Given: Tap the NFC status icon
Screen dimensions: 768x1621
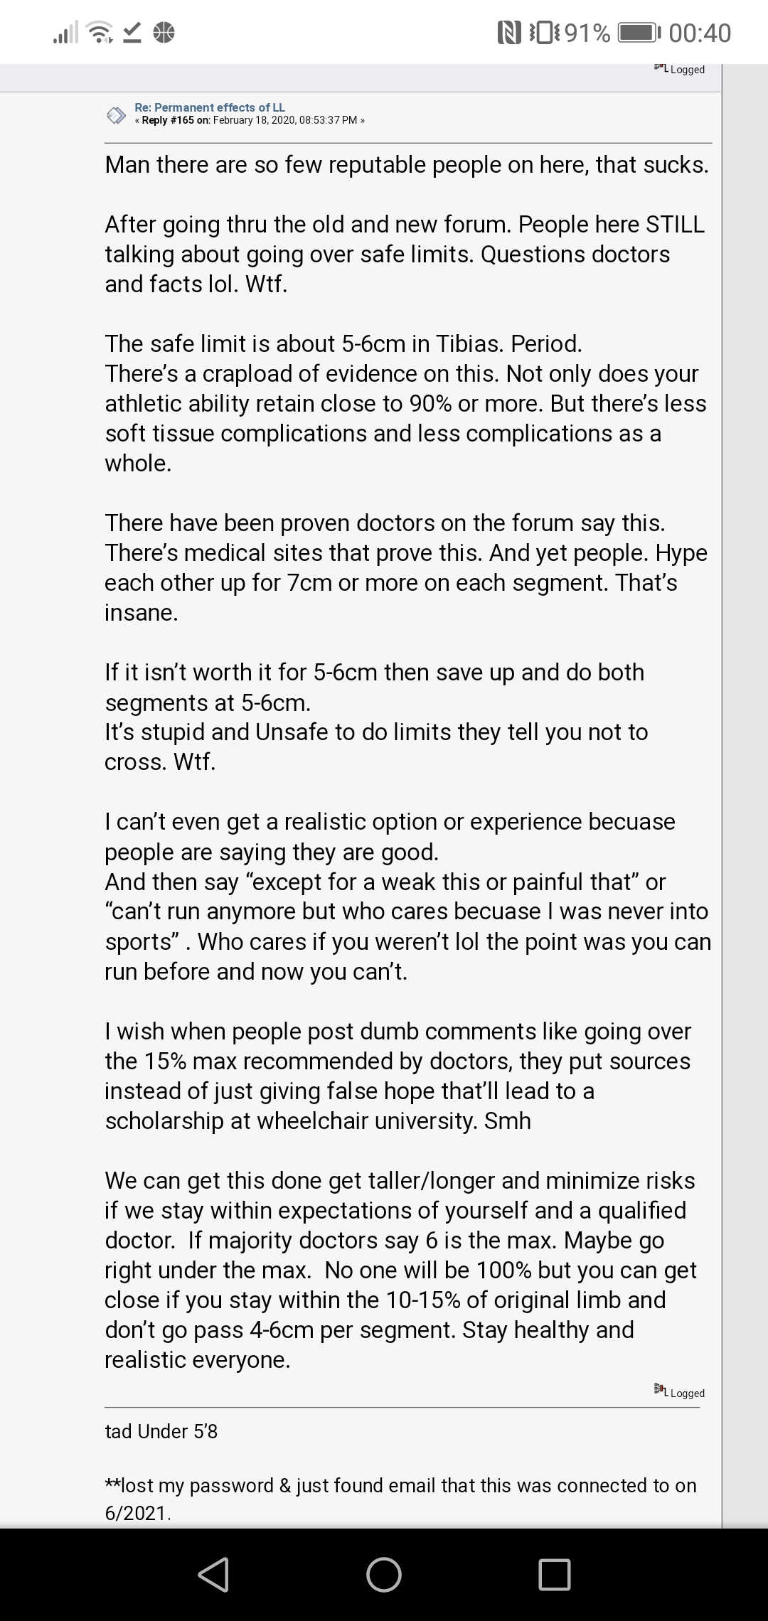Looking at the screenshot, I should click(x=508, y=33).
